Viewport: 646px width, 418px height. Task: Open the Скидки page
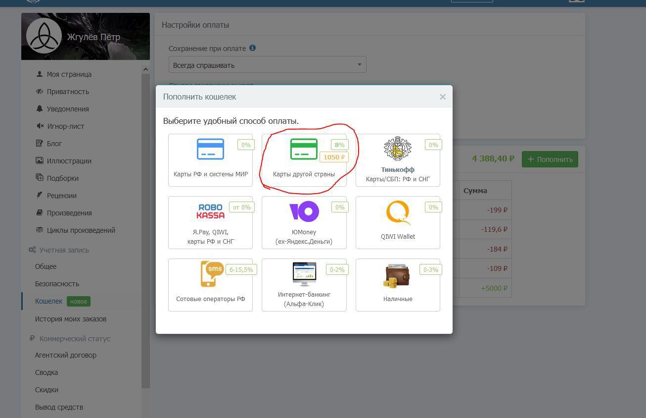coord(46,390)
